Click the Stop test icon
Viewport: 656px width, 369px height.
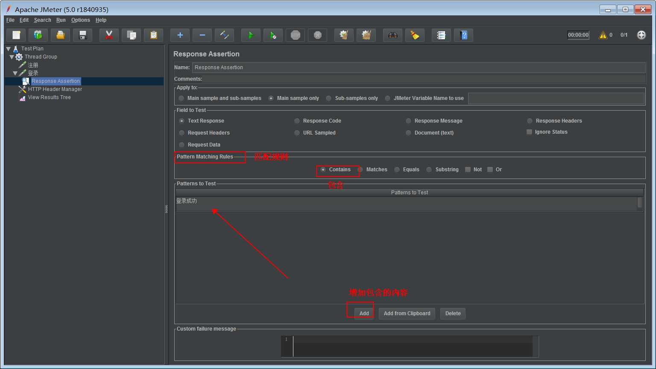click(x=295, y=35)
